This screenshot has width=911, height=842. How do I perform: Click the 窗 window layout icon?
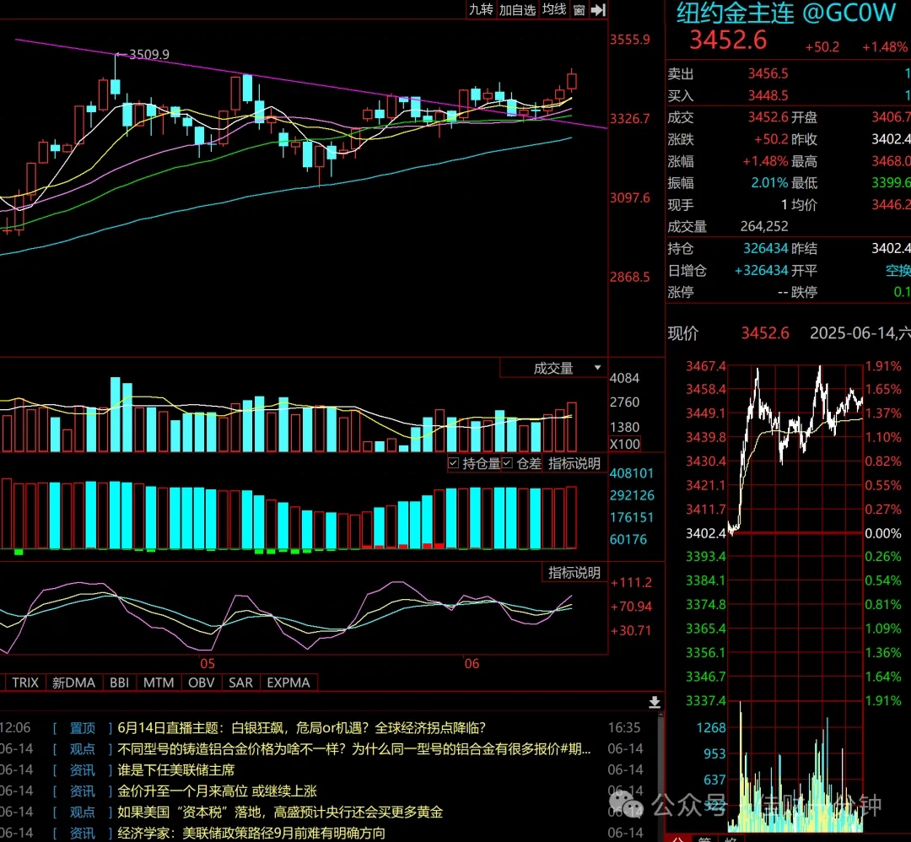[579, 10]
